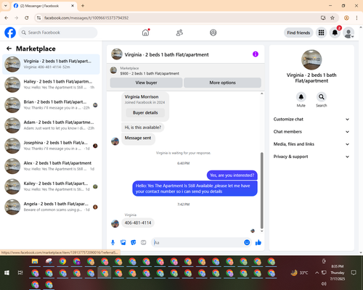Search in conversation magnifier icon

322,97
